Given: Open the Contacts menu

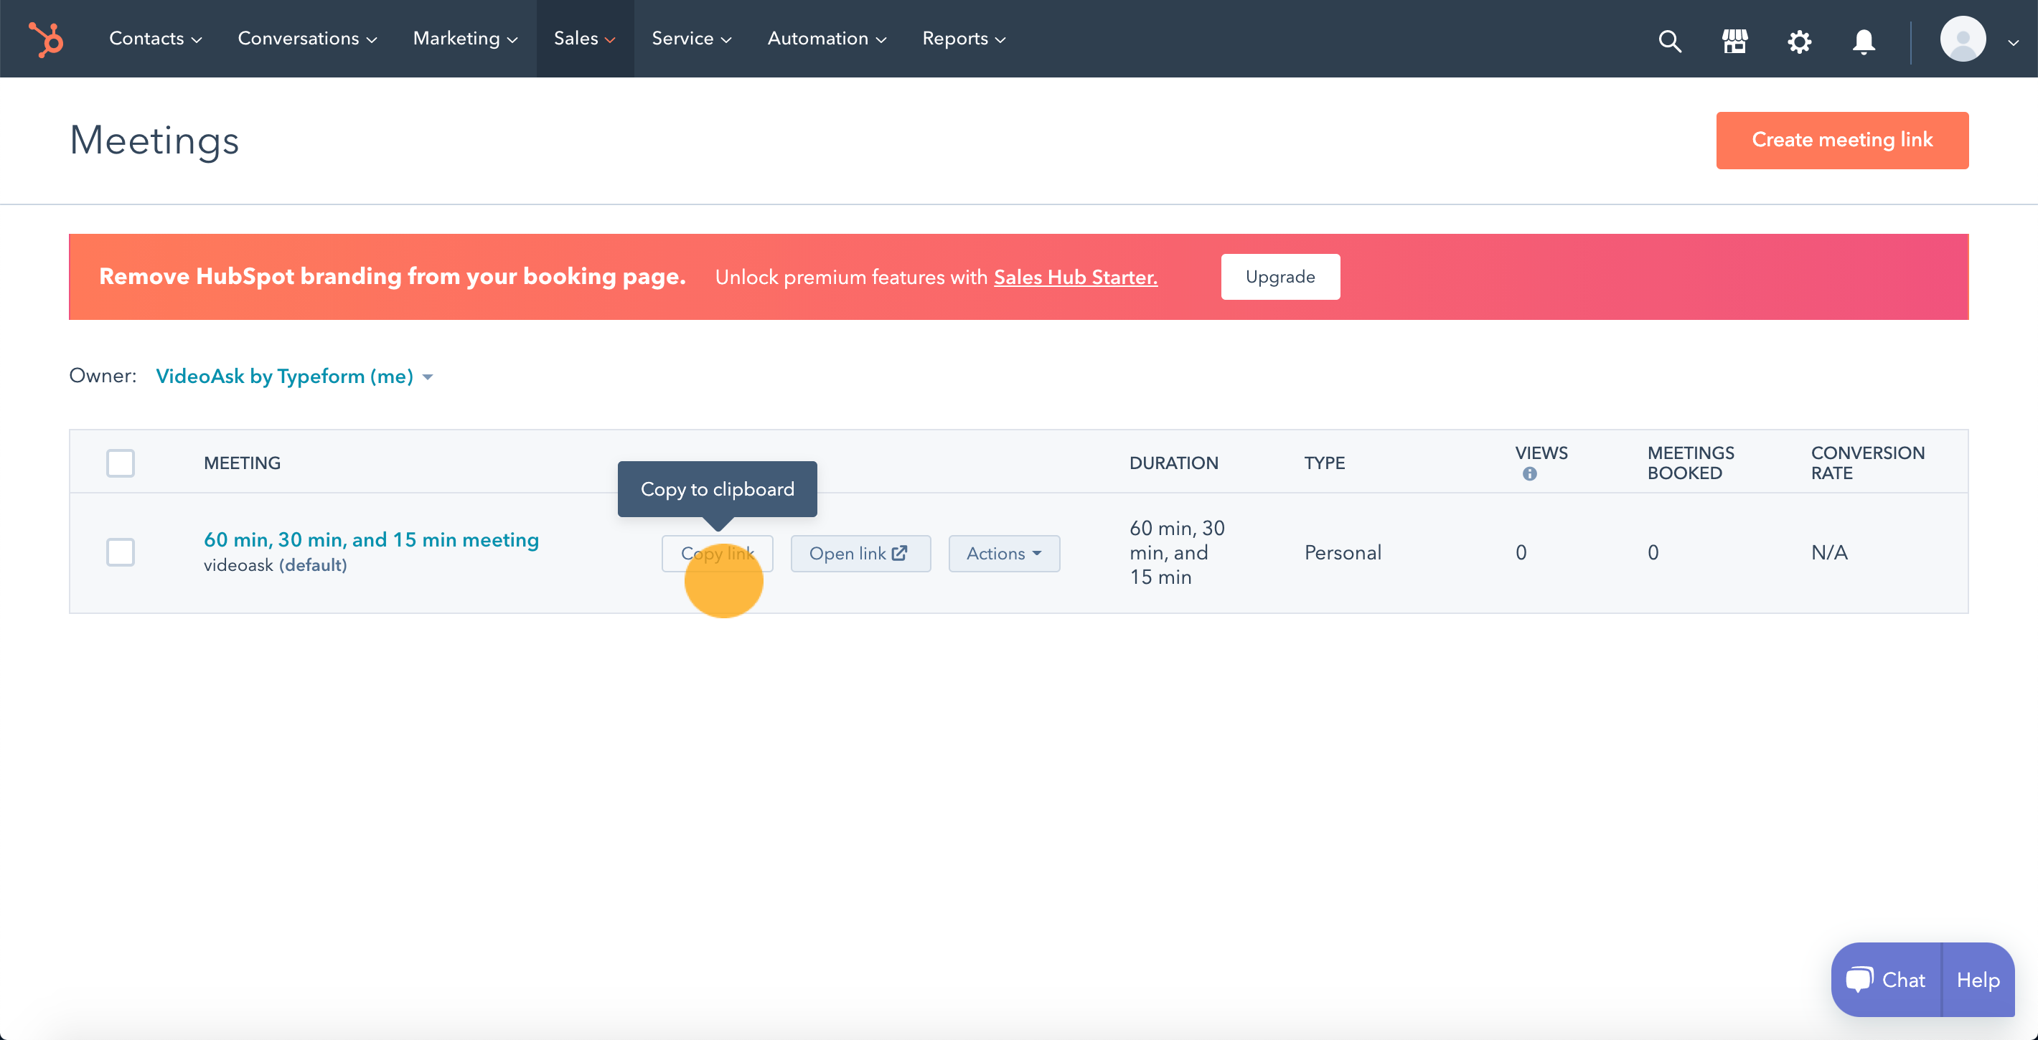Looking at the screenshot, I should [x=155, y=39].
